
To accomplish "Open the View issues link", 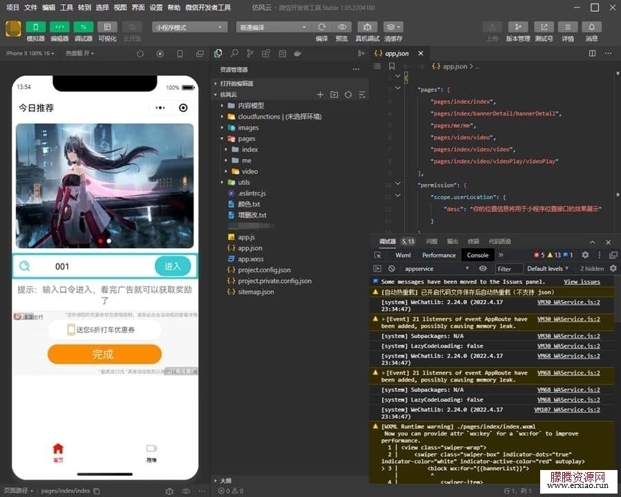I will click(582, 282).
